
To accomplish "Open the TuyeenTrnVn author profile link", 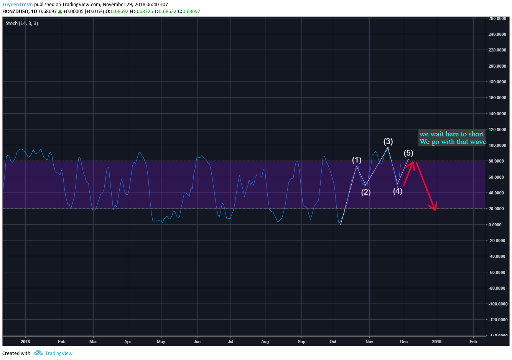I will pos(17,5).
